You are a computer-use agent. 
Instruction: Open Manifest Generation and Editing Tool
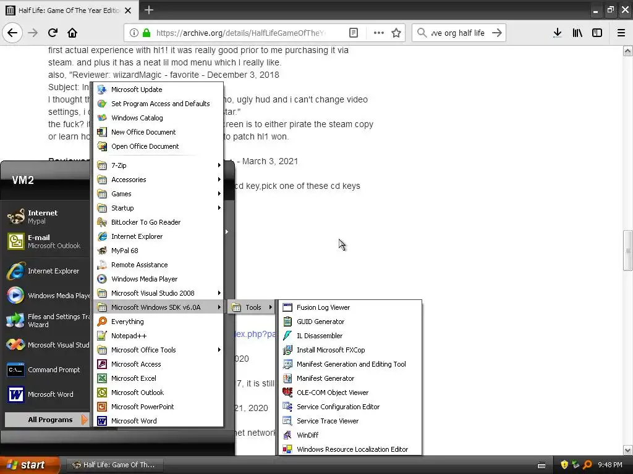[x=350, y=364]
